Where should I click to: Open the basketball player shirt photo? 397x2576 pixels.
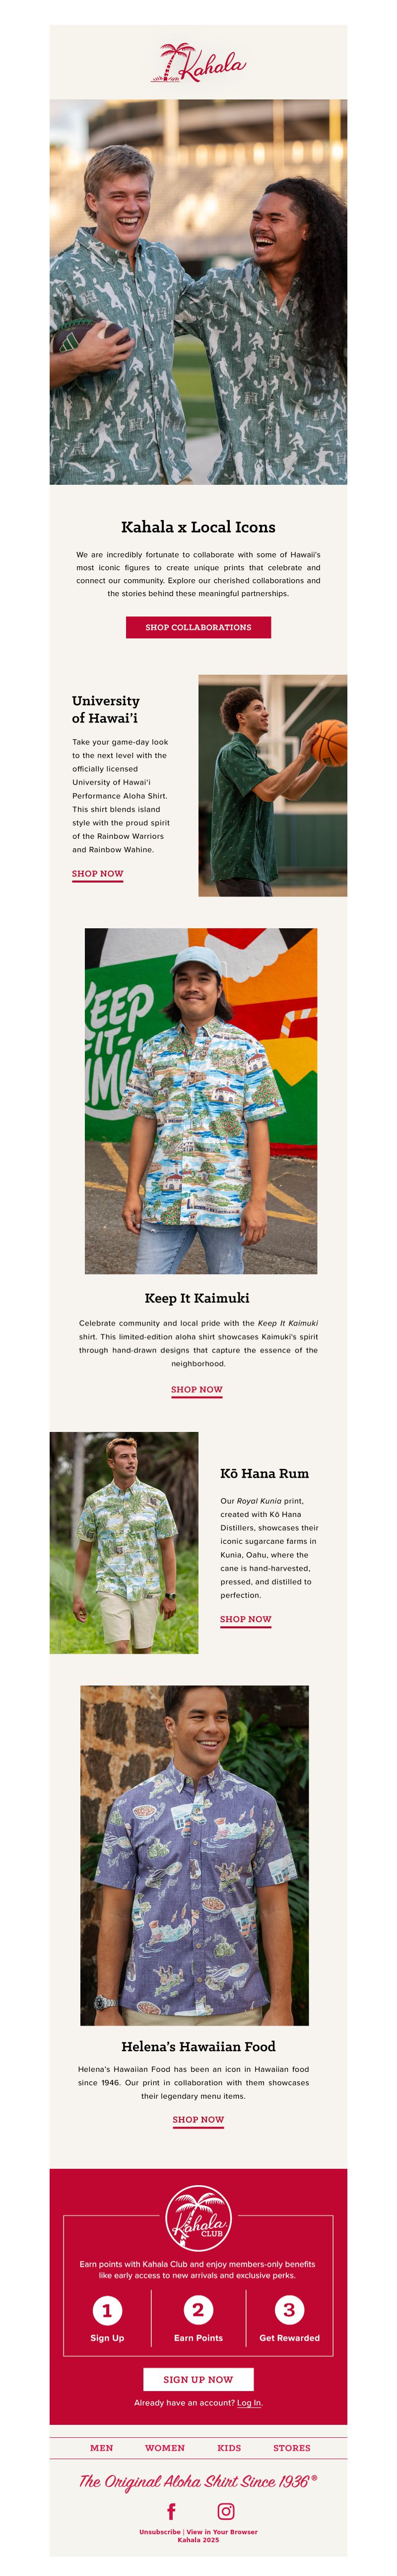coord(272,785)
